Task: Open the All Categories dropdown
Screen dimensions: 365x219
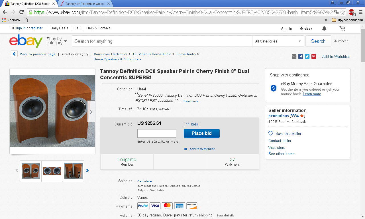Action: (278, 41)
